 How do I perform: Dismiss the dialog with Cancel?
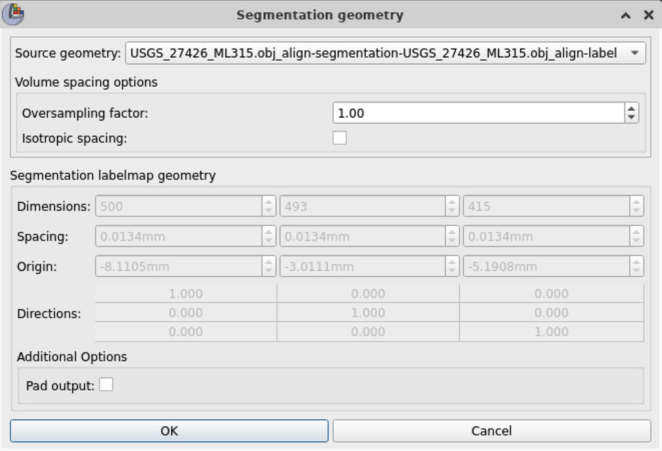point(491,430)
